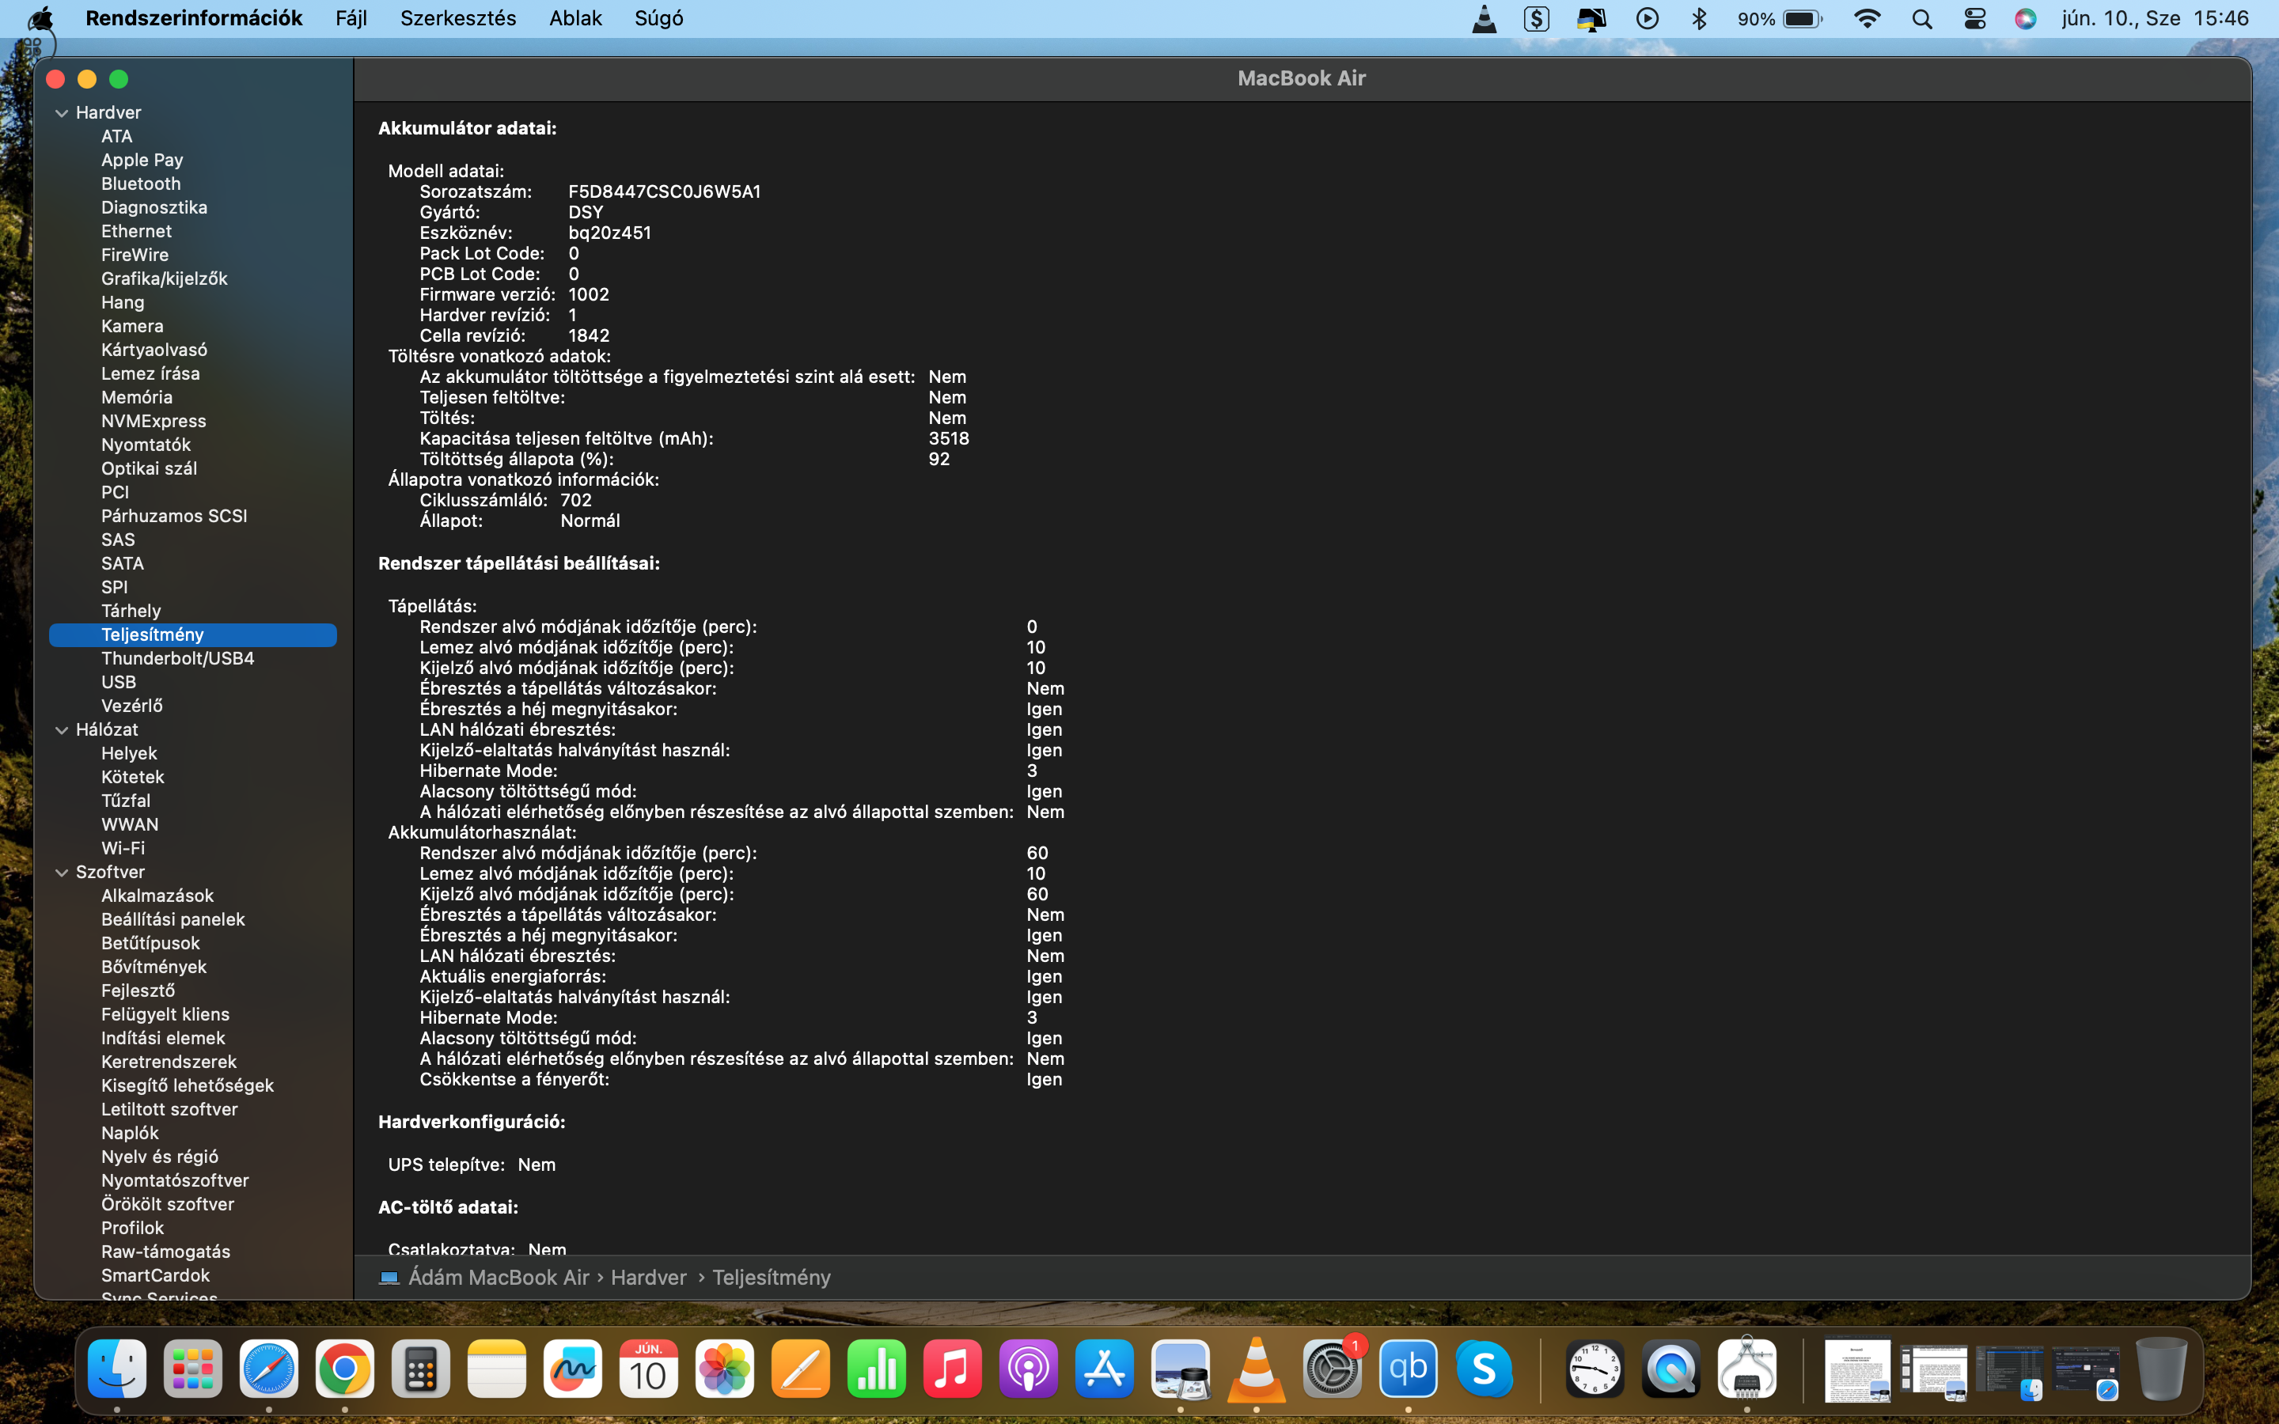Open the Fájl menu
Viewport: 2279px width, 1424px height.
[351, 19]
